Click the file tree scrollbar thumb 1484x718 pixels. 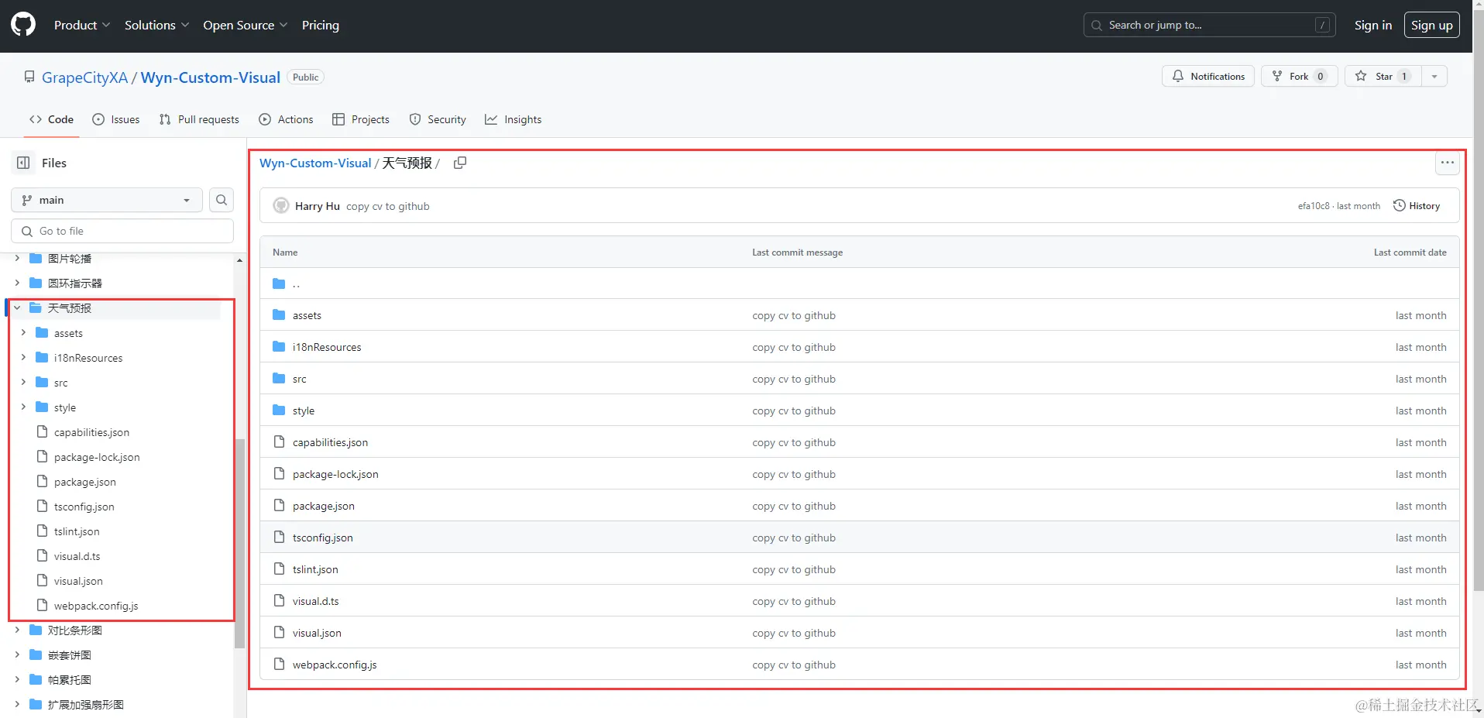click(239, 543)
